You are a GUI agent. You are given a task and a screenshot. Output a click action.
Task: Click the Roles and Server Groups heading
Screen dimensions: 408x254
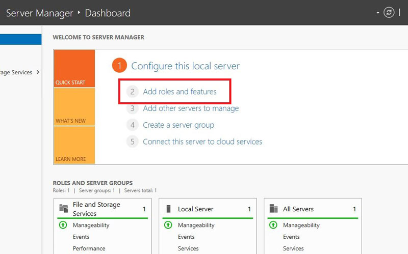click(93, 183)
